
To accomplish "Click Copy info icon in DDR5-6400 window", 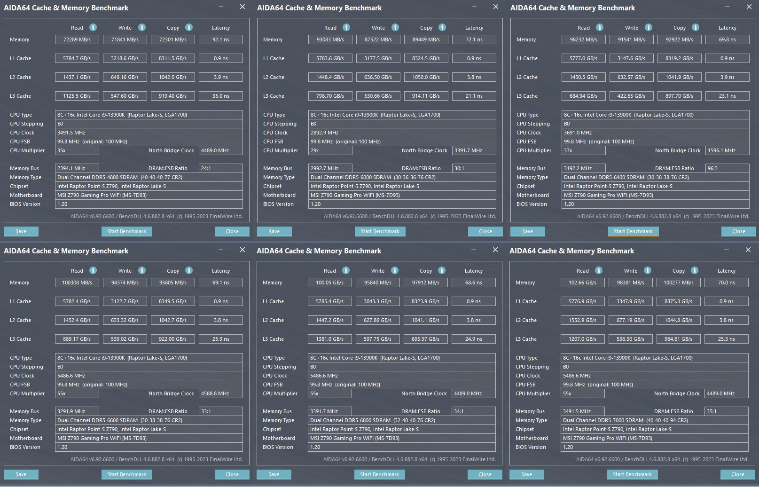I will 696,27.
